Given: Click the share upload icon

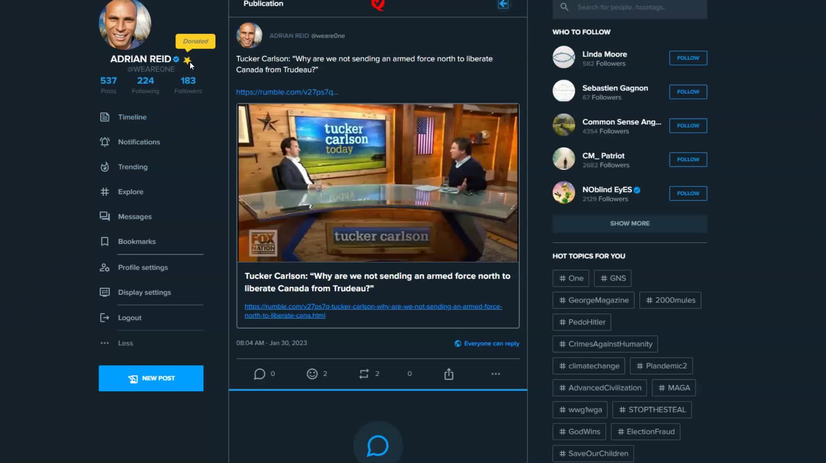Looking at the screenshot, I should coord(449,374).
